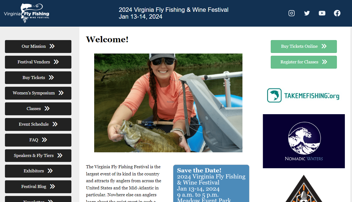The height and width of the screenshot is (202, 352).
Task: Click the Register for Classes button
Action: 304,62
